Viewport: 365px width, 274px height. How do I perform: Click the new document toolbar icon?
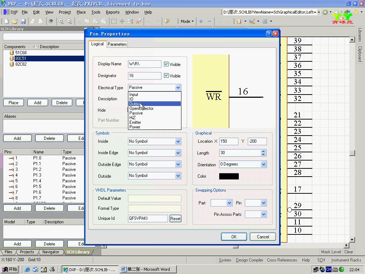[x=6, y=21]
